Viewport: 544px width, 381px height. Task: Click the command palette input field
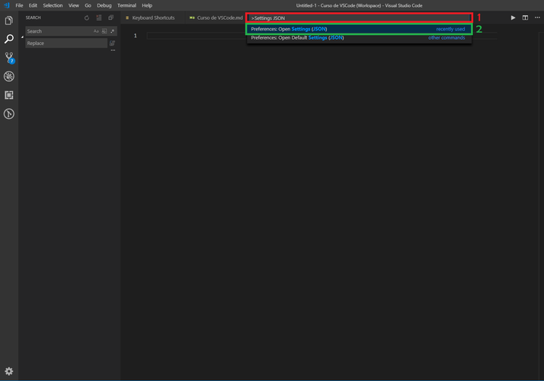coord(359,18)
